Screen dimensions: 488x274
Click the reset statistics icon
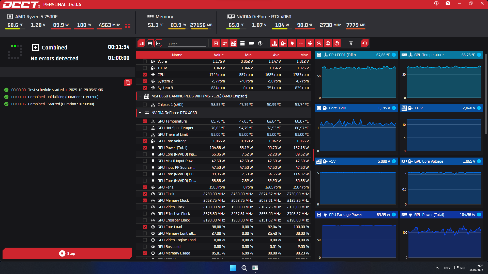[365, 43]
